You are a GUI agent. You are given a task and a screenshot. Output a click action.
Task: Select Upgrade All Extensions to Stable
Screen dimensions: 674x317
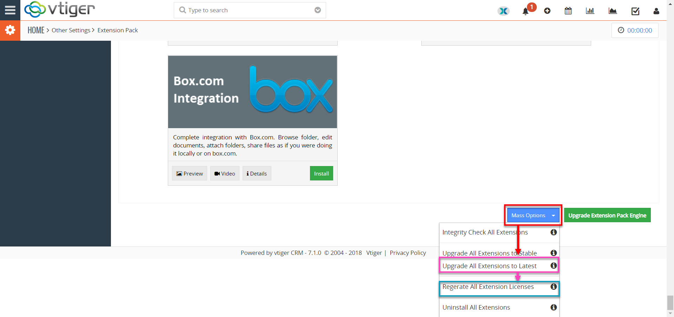click(x=489, y=253)
